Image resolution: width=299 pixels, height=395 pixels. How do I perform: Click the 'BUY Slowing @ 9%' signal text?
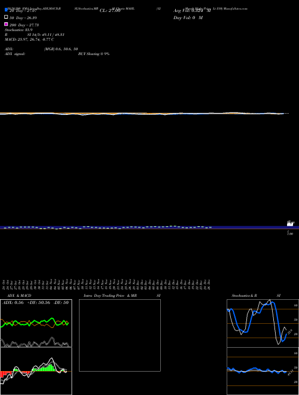pos(94,54)
